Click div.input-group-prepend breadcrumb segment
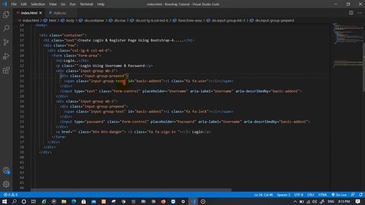Viewport: 365px width, 205px height. point(274,20)
